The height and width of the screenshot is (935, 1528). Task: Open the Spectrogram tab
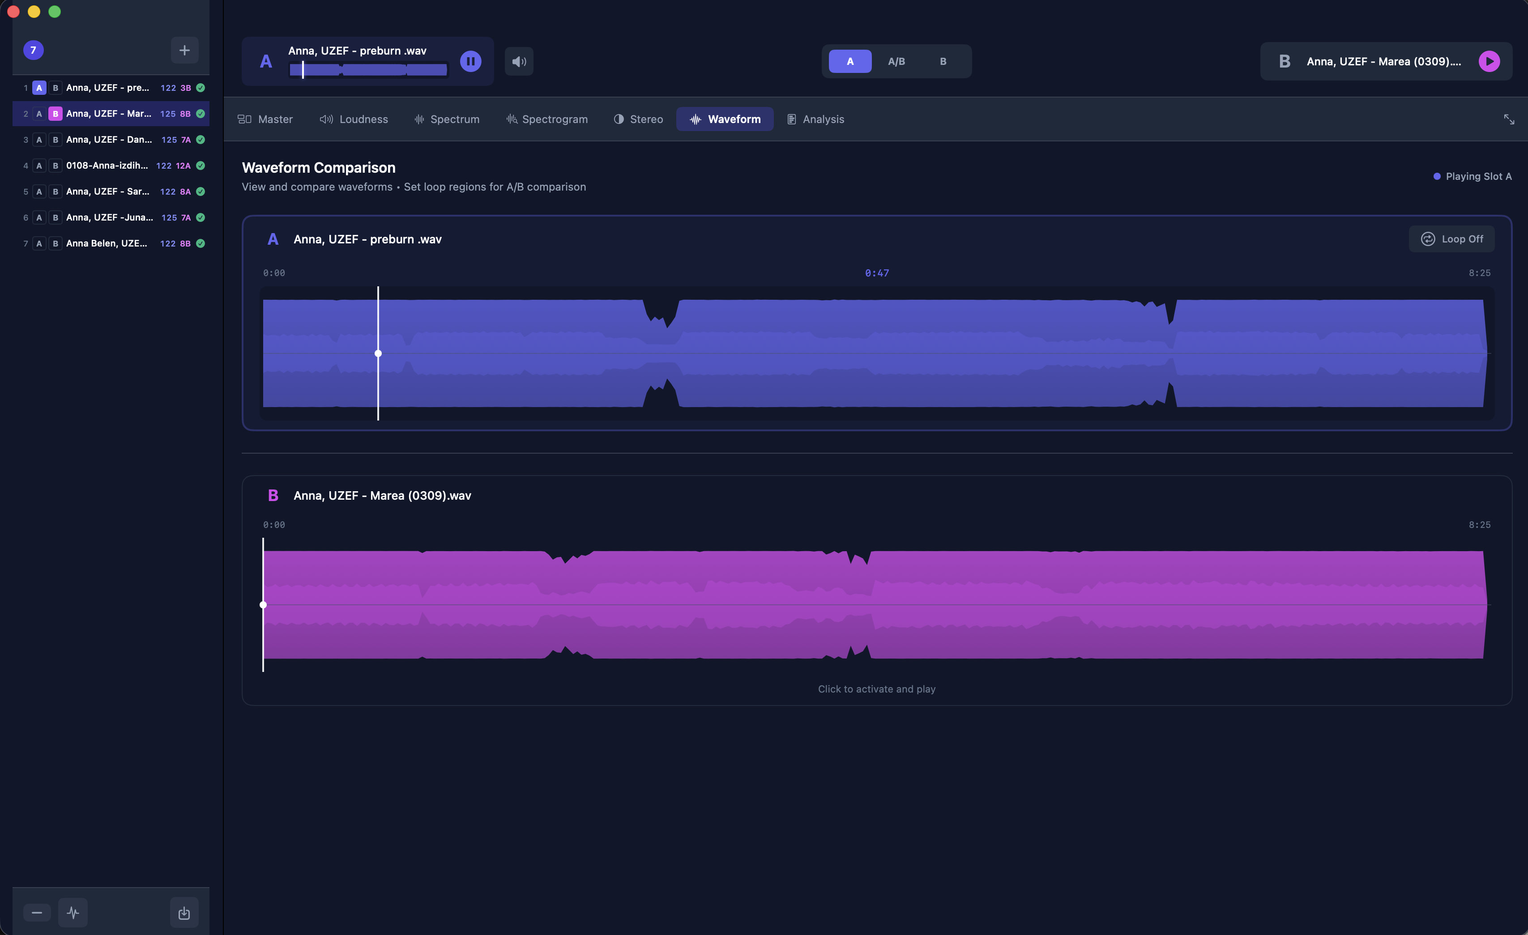pyautogui.click(x=546, y=119)
